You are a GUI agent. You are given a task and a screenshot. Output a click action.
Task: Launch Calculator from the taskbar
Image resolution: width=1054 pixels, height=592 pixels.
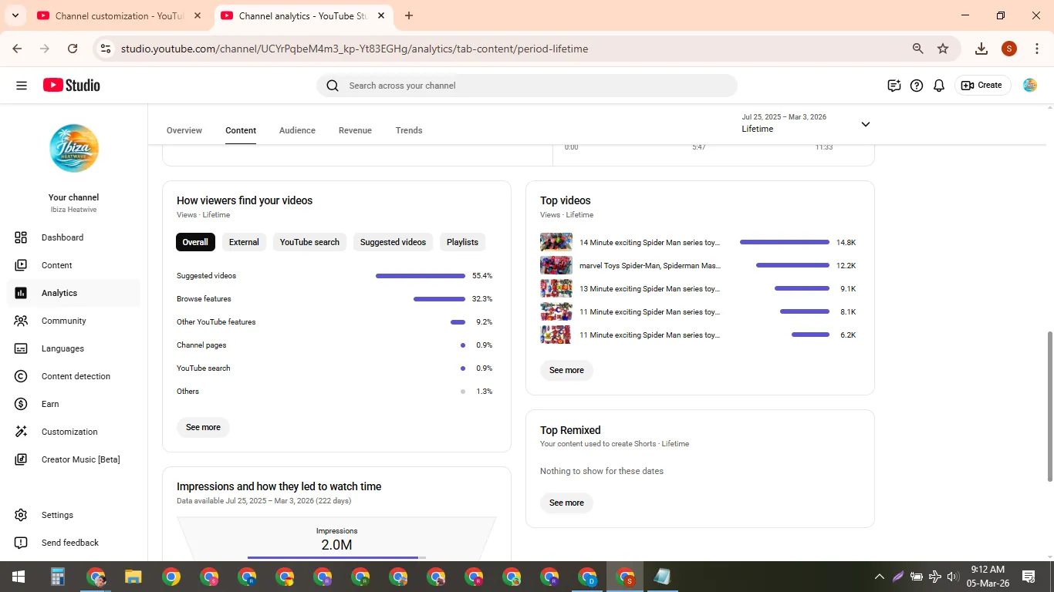coord(57,577)
